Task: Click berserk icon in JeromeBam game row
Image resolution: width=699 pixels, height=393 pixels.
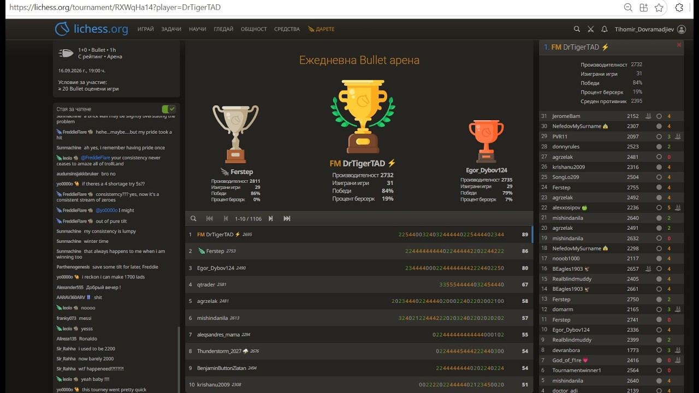Action: click(648, 116)
